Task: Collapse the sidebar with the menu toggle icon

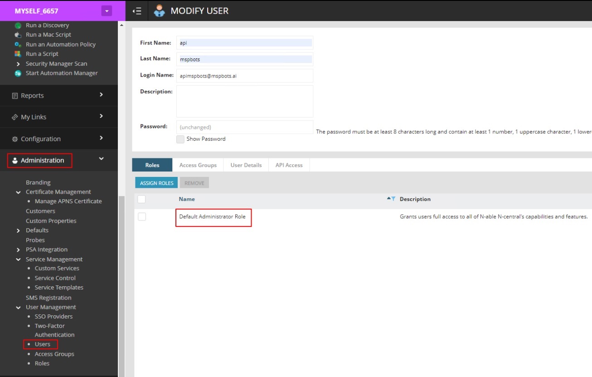Action: click(x=136, y=11)
